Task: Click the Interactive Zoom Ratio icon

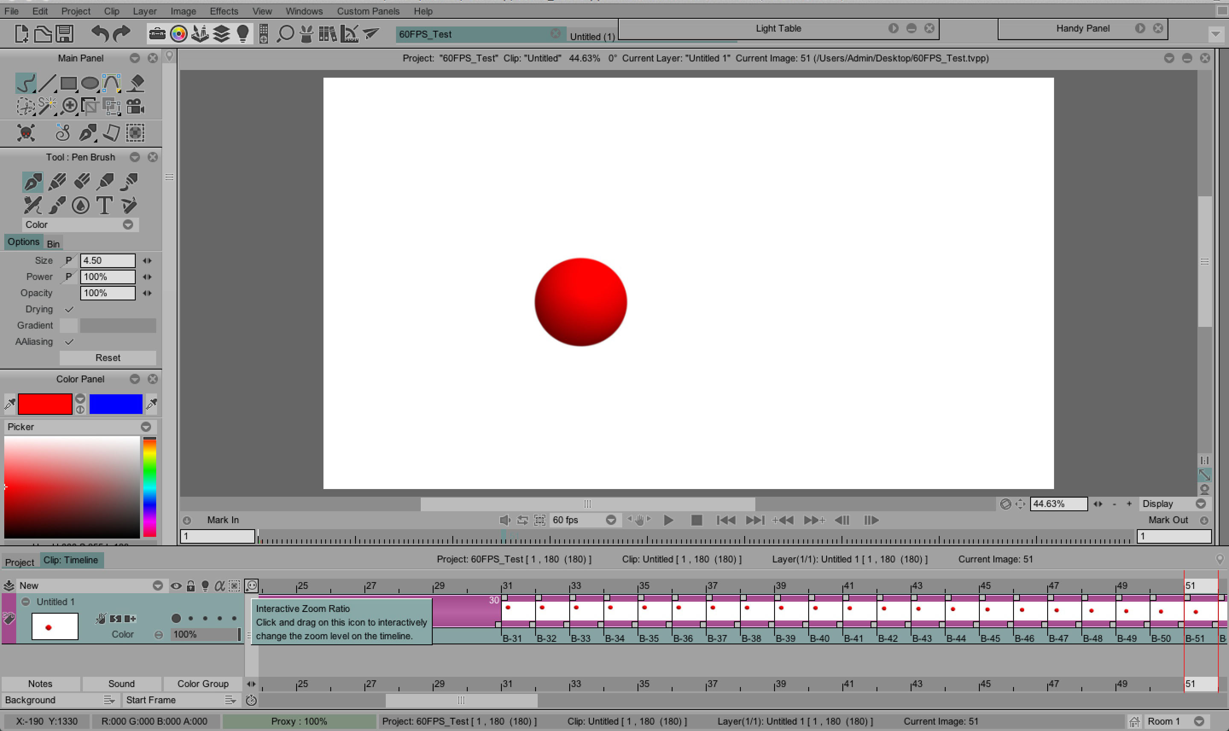Action: (251, 585)
